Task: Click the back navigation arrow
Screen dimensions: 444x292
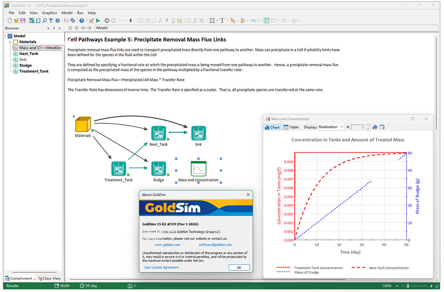Action: (x=83, y=28)
